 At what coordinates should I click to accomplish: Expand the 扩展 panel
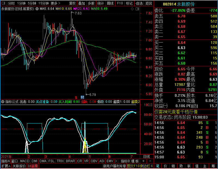[6, 166]
